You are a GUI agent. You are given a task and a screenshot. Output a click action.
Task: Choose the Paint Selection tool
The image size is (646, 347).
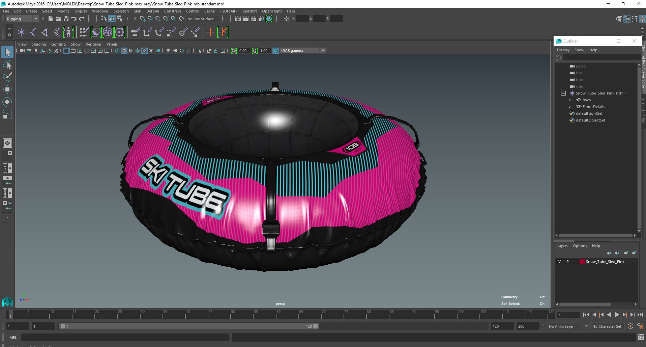pos(7,77)
